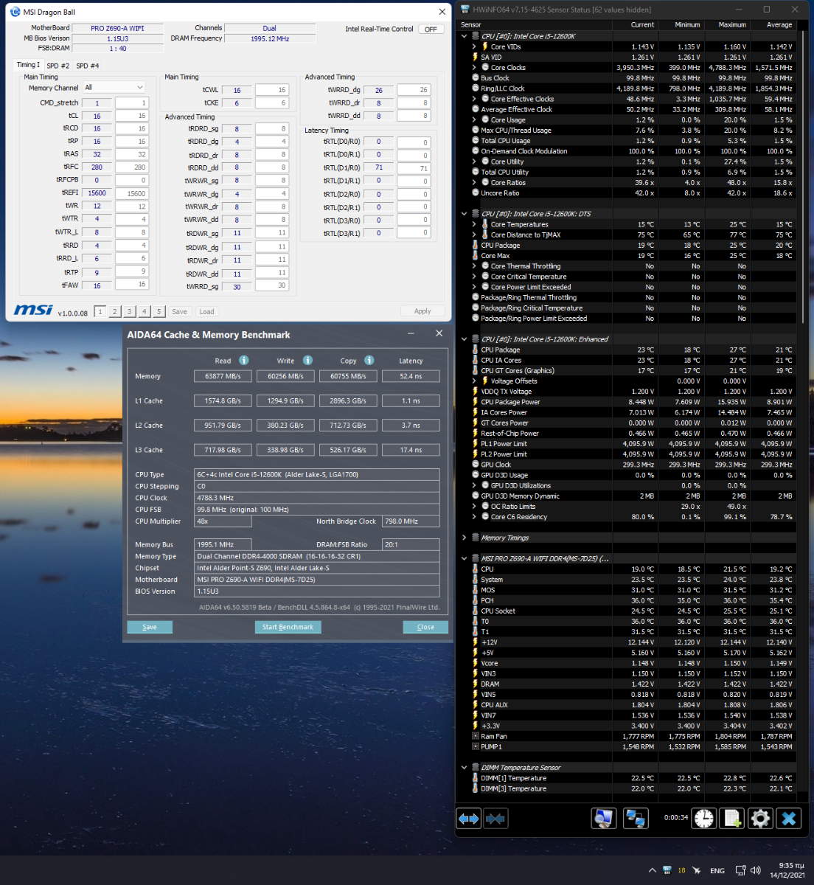Click the info icon next to Copy
The image size is (814, 885).
(369, 360)
